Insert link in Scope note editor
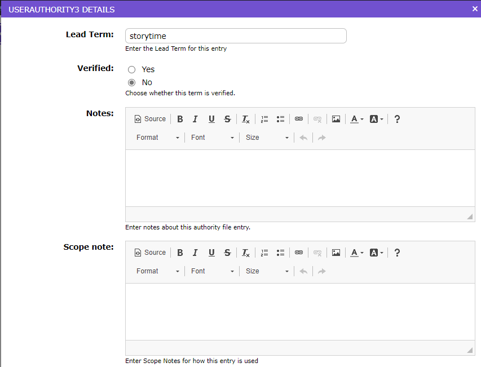481x367 pixels. 299,253
